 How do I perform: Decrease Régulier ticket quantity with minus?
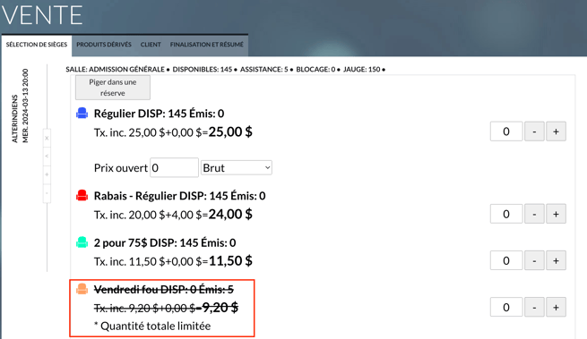coord(534,131)
